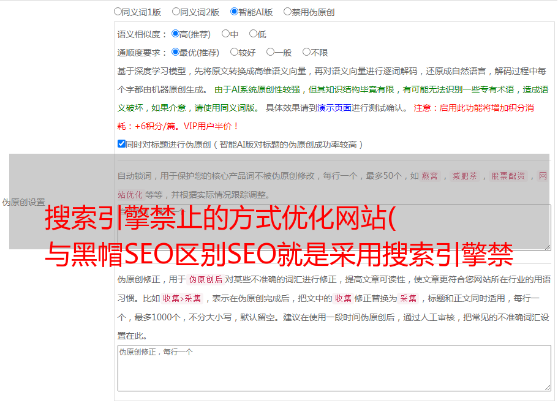The image size is (558, 403).
Task: Choose the 智能AI版 radio button
Action: [234, 12]
